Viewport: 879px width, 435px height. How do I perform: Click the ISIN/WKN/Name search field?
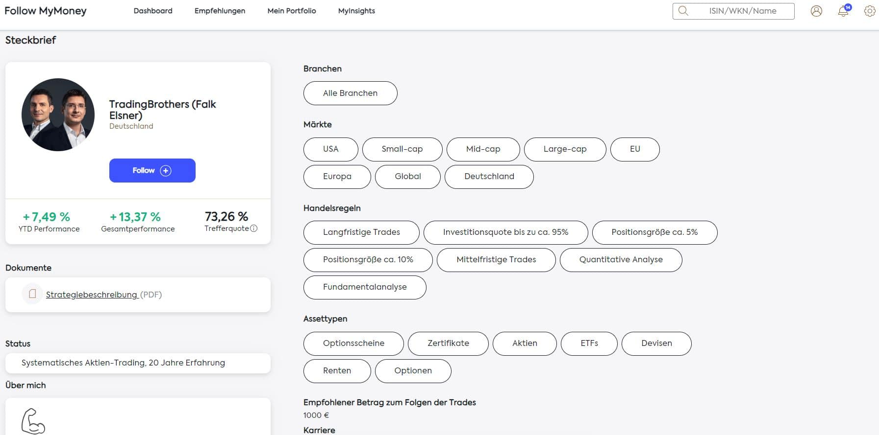click(742, 11)
